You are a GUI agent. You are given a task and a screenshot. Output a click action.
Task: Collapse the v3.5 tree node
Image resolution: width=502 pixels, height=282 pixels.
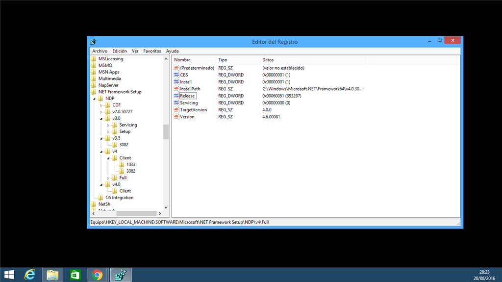click(x=101, y=139)
